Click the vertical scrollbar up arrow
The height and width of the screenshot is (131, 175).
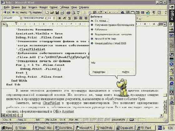coord(165,24)
